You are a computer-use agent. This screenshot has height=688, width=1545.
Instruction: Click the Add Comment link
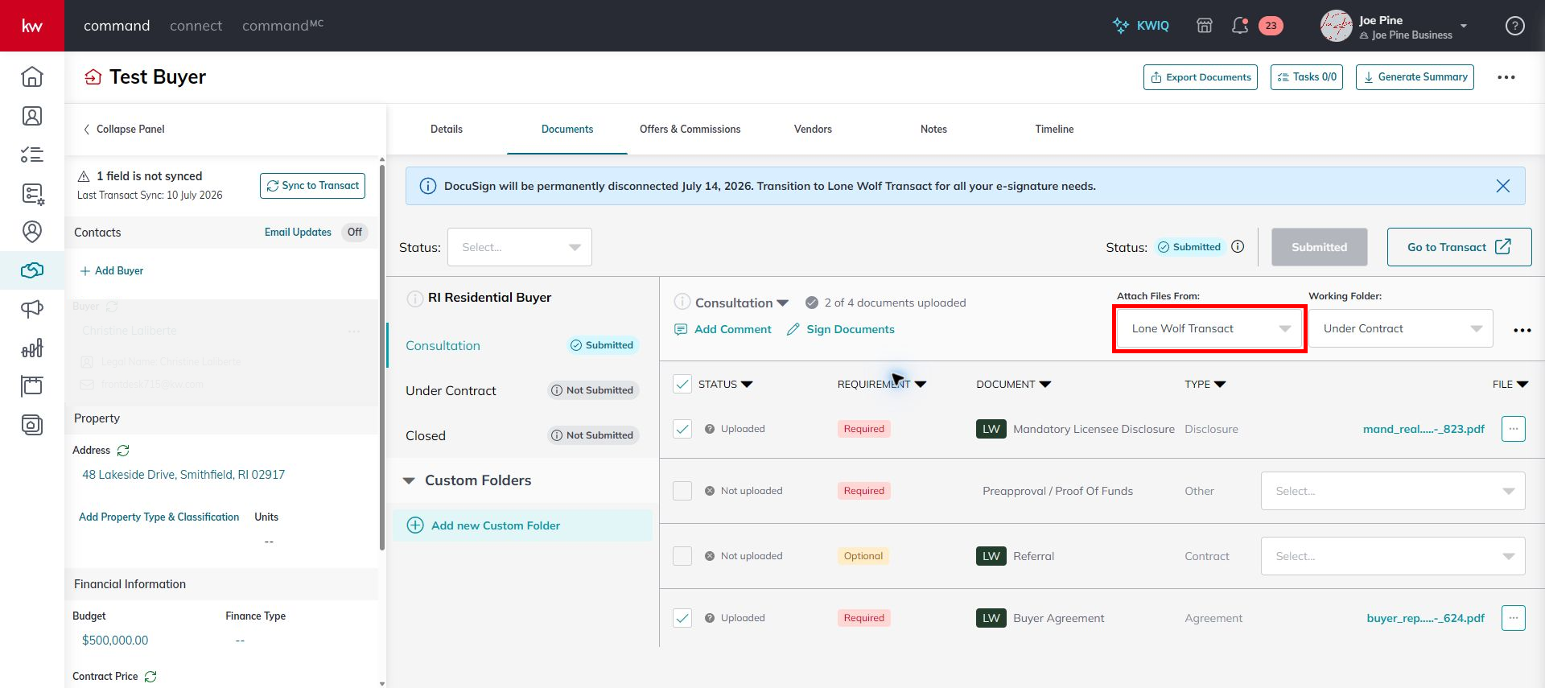click(x=723, y=329)
